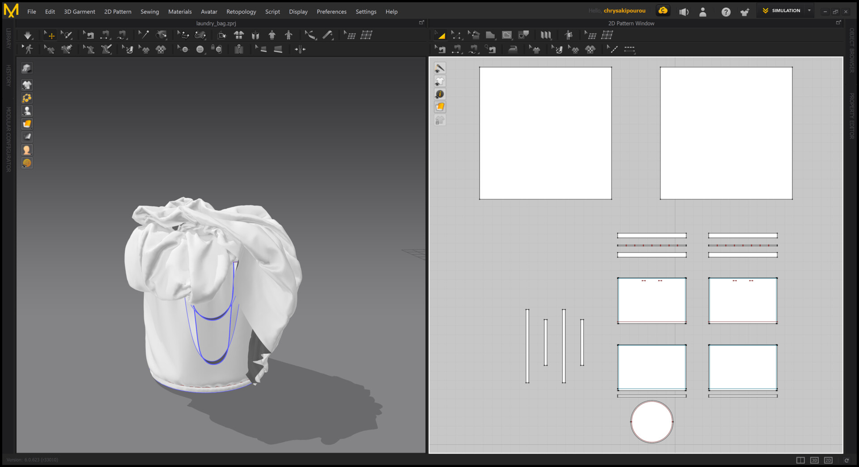Image resolution: width=859 pixels, height=467 pixels.
Task: Select the Rectangle pattern tool in 2D toolbar
Action: pyautogui.click(x=490, y=35)
